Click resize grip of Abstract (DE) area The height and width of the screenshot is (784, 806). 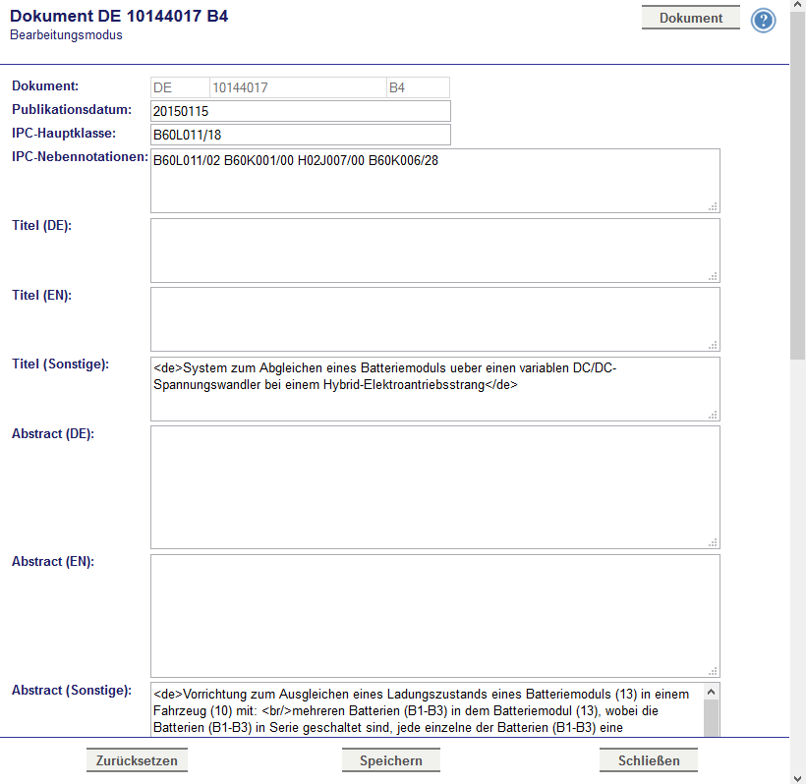[713, 542]
